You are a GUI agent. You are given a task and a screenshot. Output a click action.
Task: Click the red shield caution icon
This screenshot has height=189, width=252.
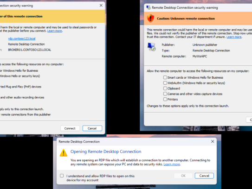150,18
